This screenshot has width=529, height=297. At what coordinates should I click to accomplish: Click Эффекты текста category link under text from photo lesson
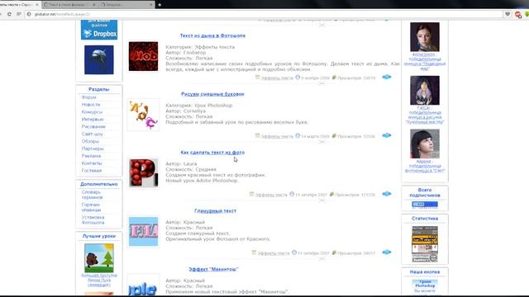[271, 195]
